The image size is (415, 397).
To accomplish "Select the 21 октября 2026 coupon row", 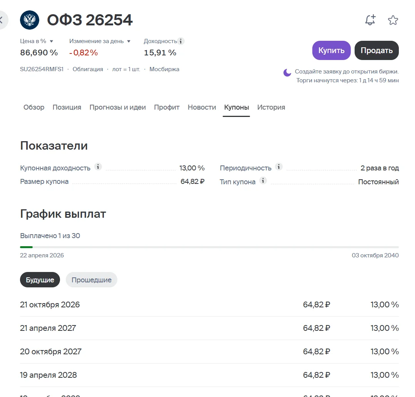I will [209, 305].
